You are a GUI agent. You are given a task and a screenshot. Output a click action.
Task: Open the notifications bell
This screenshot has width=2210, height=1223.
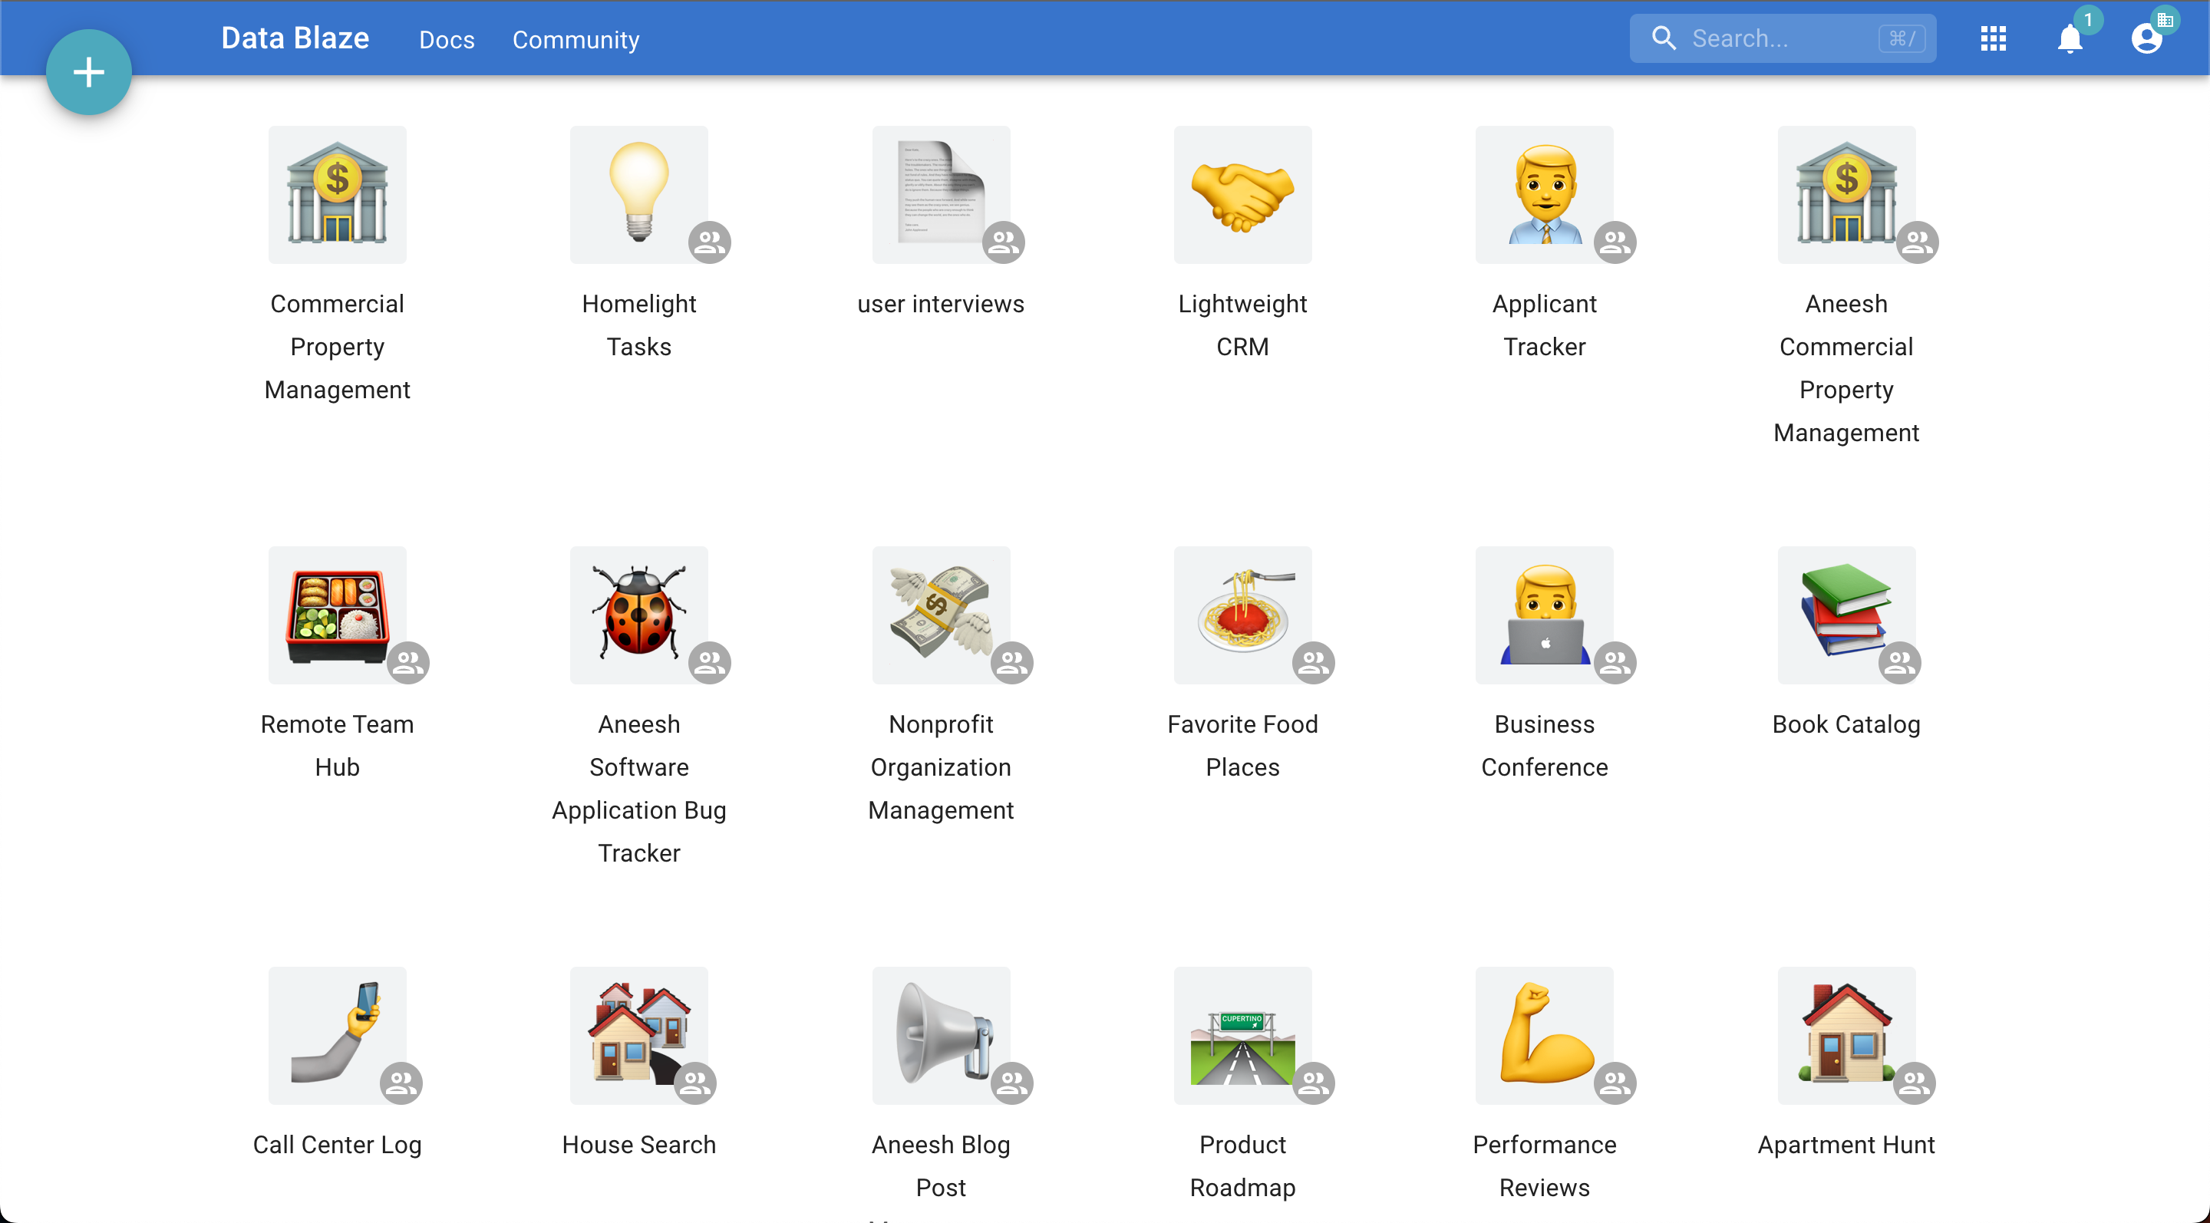point(2070,38)
